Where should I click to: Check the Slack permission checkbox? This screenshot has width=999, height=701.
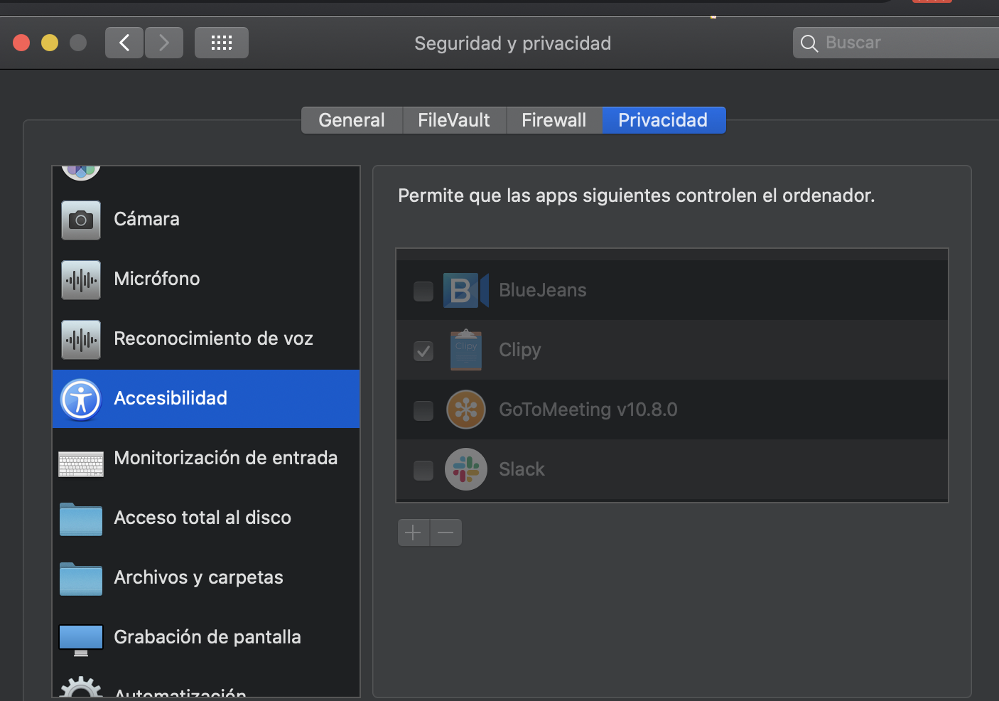click(x=423, y=471)
